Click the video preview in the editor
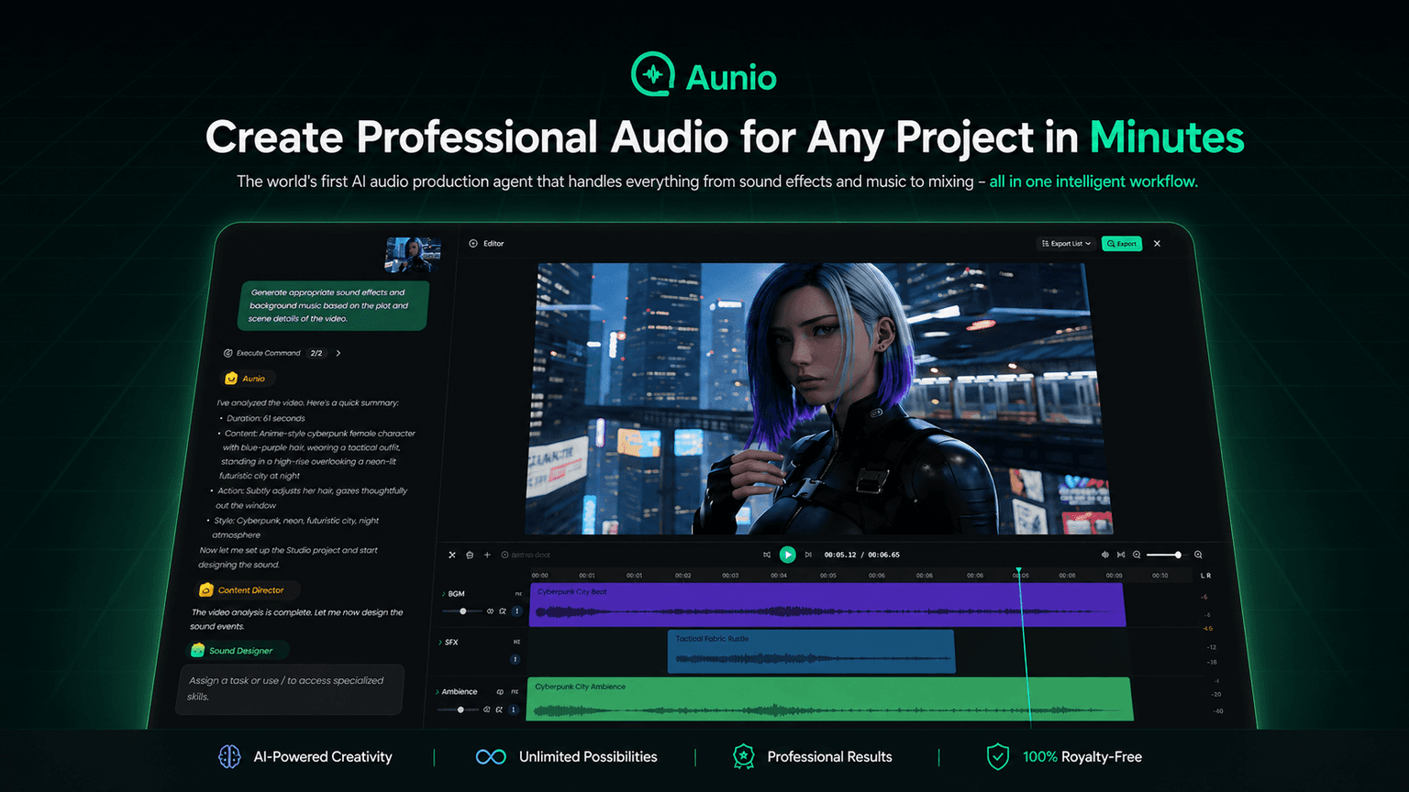 818,399
